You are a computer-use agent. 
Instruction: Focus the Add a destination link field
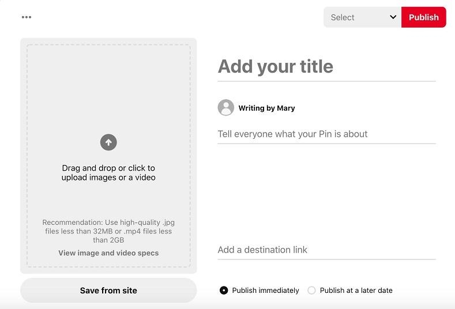point(326,250)
